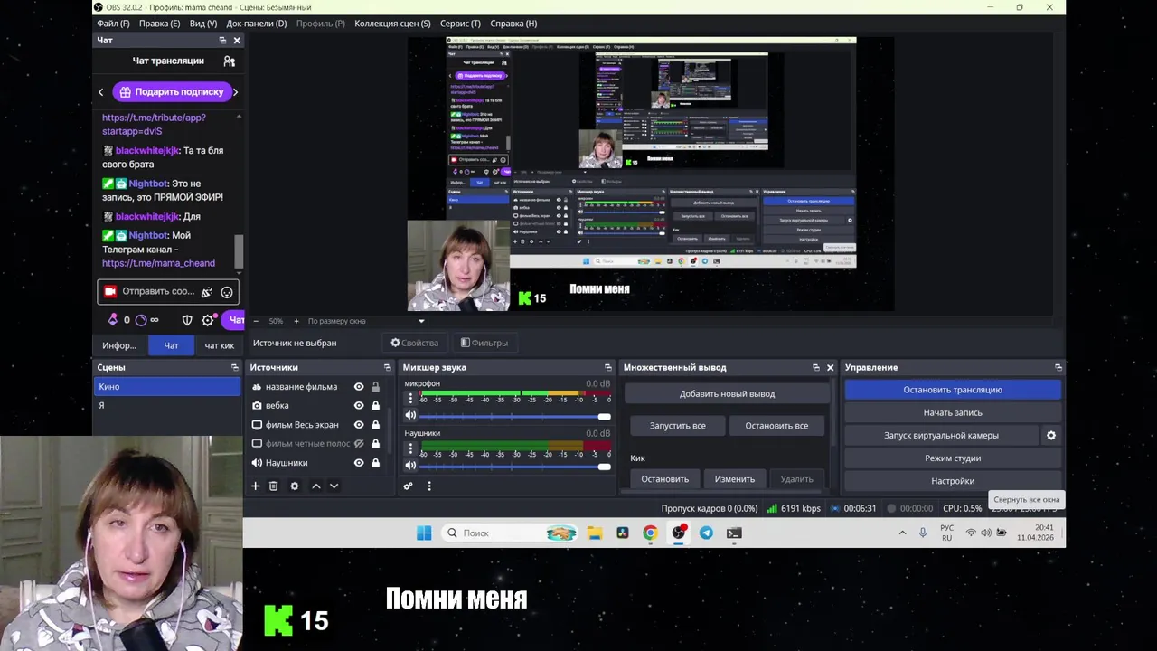
Task: Open Док-панели menu
Action: coord(257,24)
